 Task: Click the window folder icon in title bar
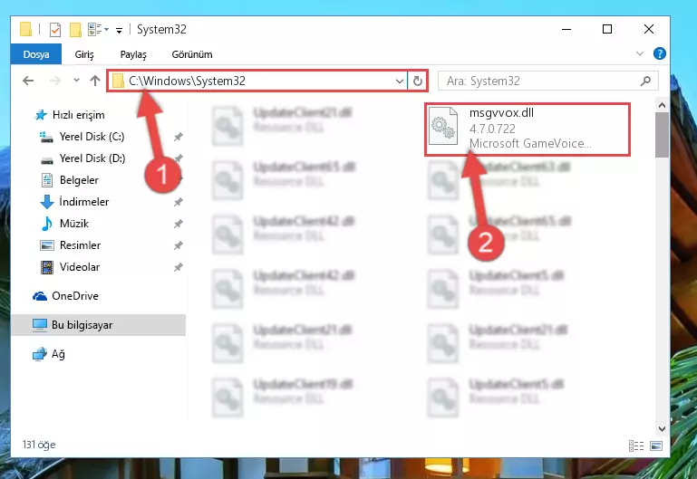point(25,29)
